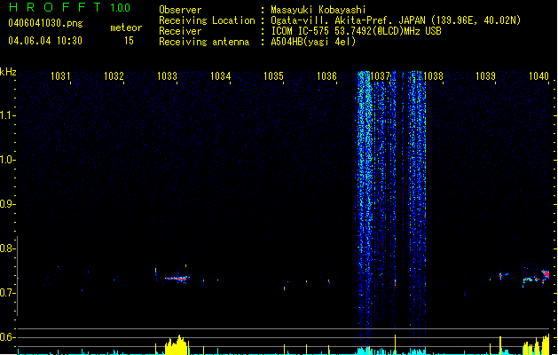
Task: Click the 1.0 kHz frequency axis label
Action: (x=7, y=160)
